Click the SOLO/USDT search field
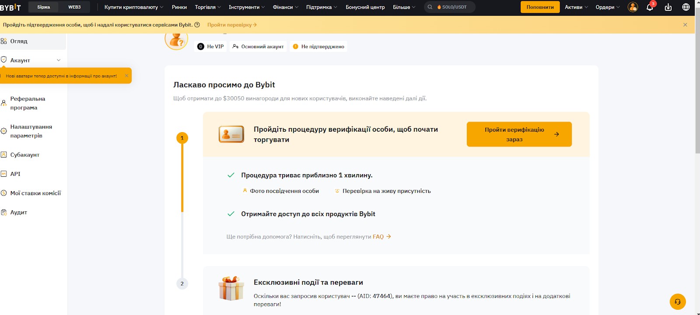This screenshot has height=315, width=700. [450, 7]
